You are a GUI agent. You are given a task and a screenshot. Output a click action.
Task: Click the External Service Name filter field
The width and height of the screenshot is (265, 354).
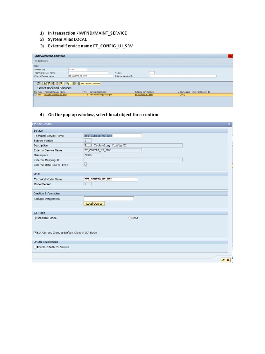pyautogui.click(x=91, y=76)
